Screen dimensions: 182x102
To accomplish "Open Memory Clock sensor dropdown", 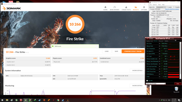I will pos(159,46).
